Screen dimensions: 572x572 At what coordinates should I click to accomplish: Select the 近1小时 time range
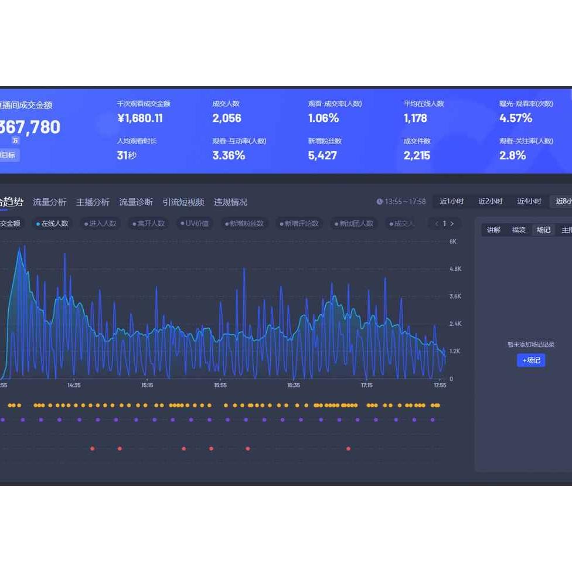coord(452,202)
